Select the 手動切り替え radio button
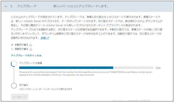The image size is (174, 102). click(x=12, y=45)
